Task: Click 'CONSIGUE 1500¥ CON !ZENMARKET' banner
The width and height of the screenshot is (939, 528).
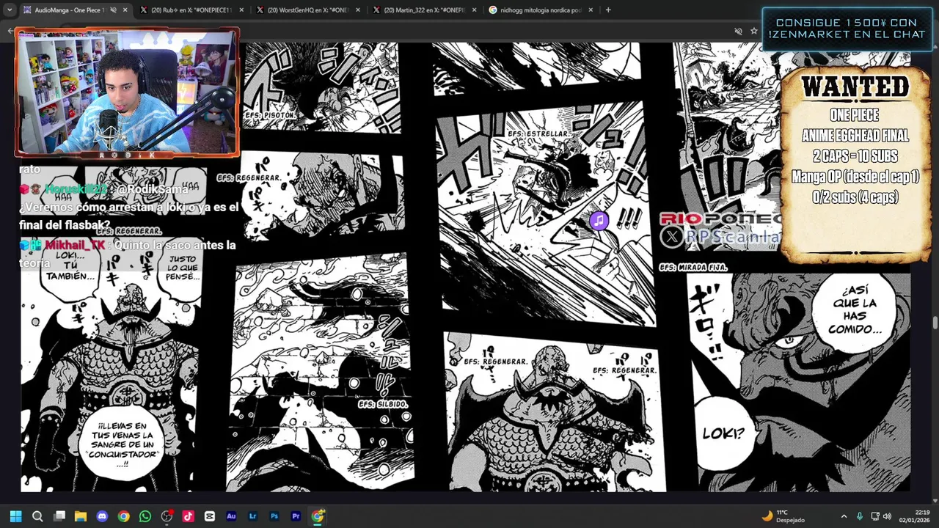Action: tap(847, 29)
